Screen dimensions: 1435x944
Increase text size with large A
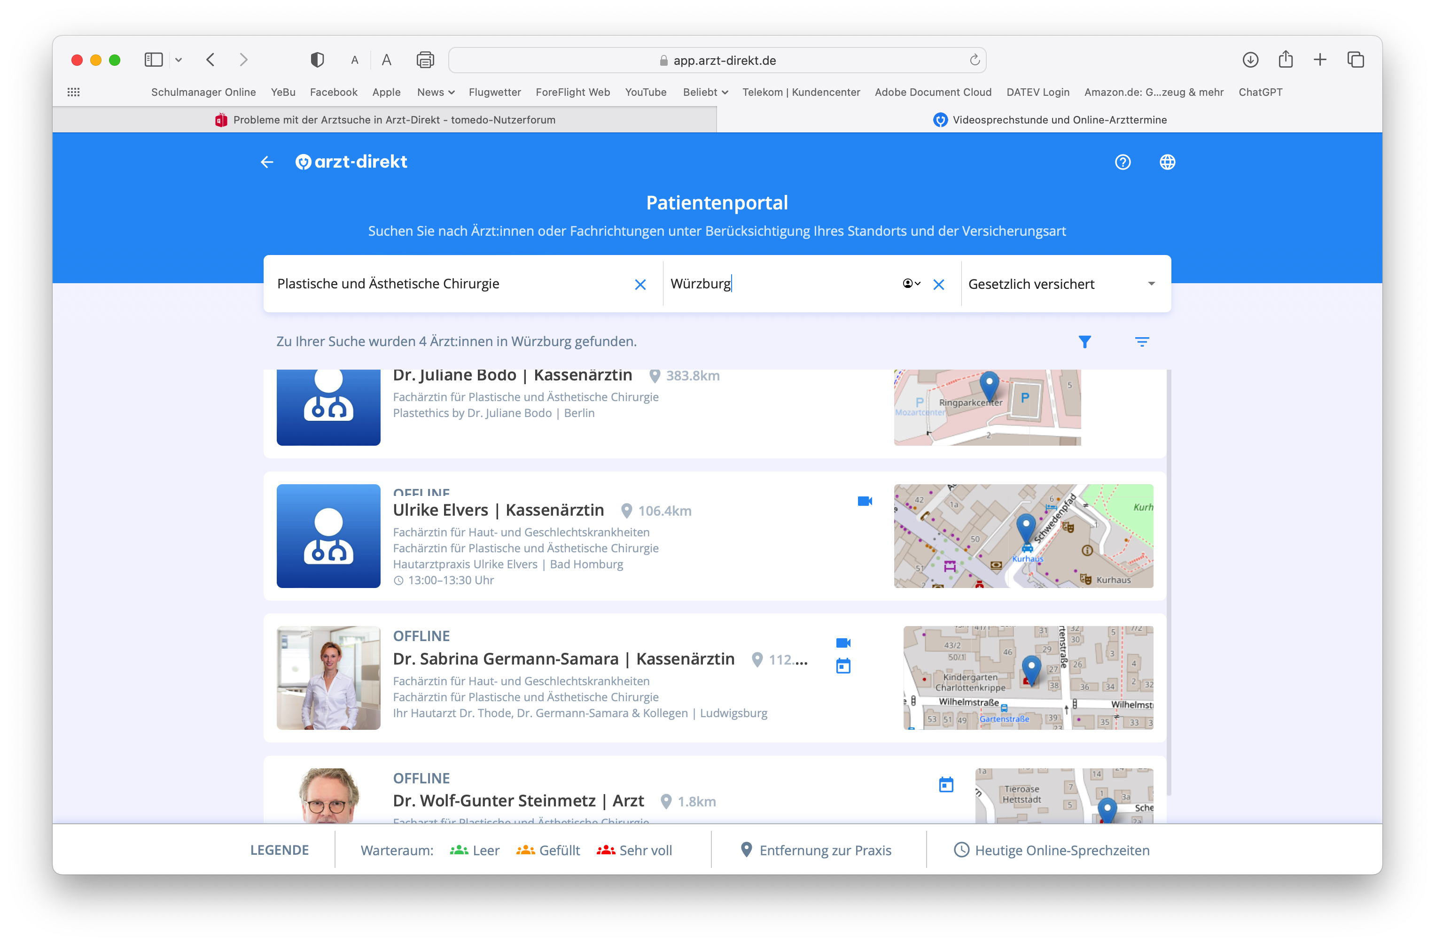387,60
